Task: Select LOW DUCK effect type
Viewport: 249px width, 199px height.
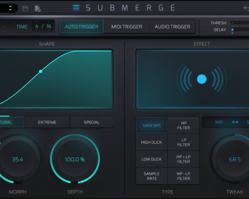Action: 152,159
